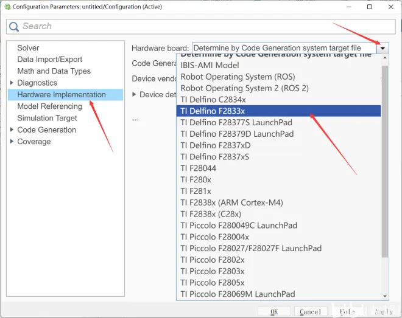Click the dropdown list scrollbar thumb
This screenshot has width=402, height=318.
384,161
